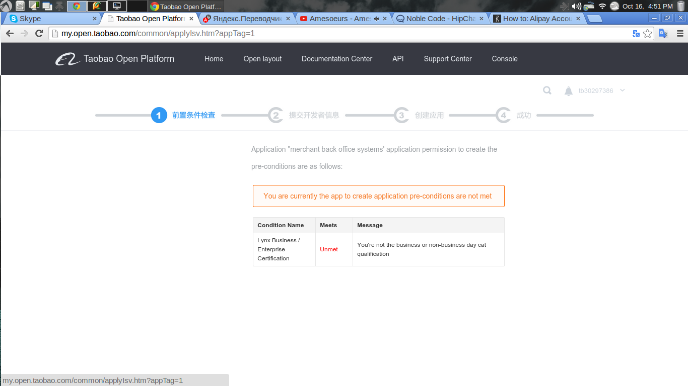The height and width of the screenshot is (386, 688).
Task: Close the Яндекс.Переводчик tab
Action: pos(288,19)
